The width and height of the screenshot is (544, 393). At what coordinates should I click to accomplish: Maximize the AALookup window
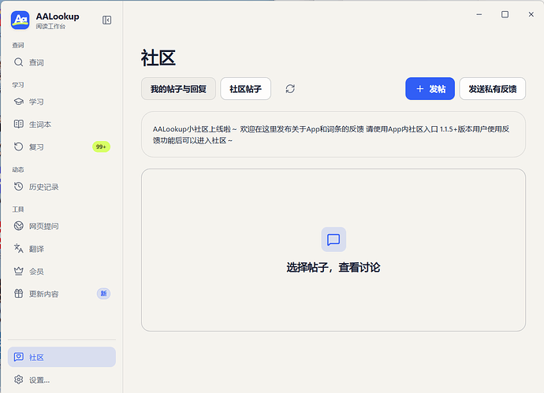pos(505,14)
